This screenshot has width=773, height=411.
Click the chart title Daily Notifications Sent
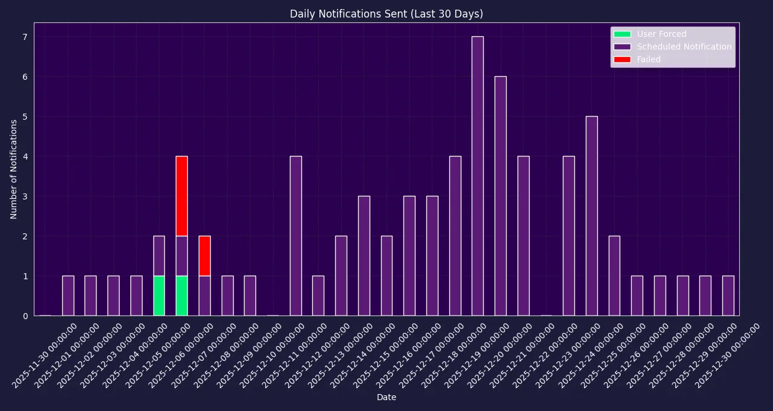coord(386,14)
